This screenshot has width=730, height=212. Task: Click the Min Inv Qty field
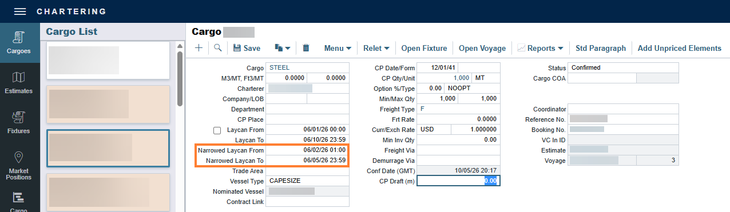(458, 140)
